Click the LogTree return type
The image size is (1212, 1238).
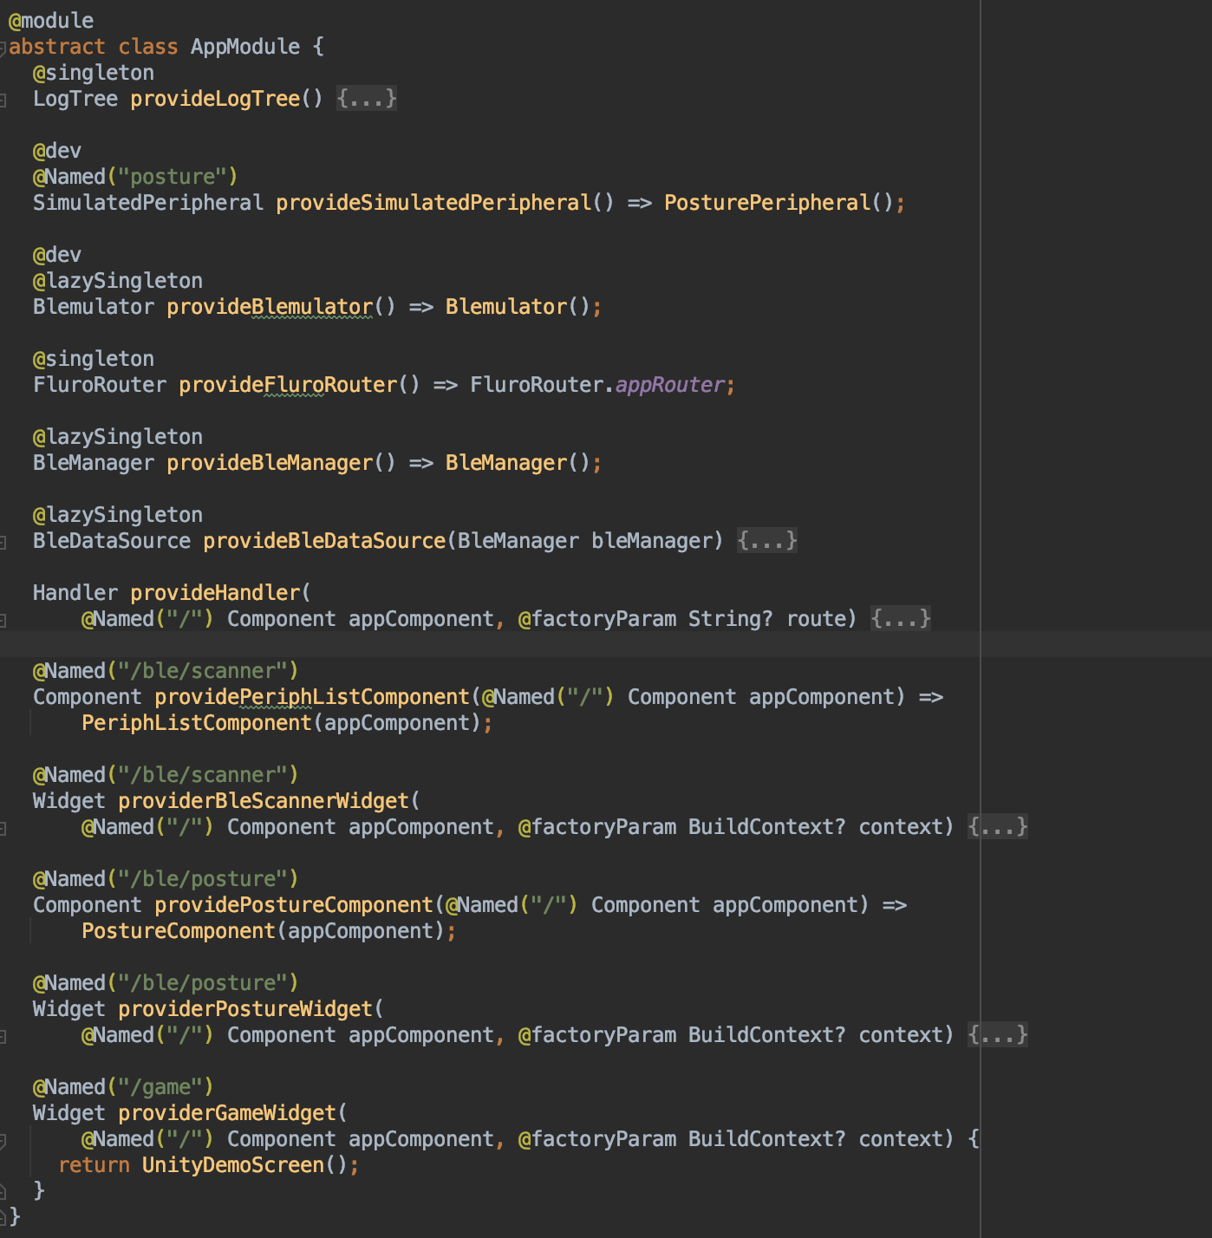point(75,99)
